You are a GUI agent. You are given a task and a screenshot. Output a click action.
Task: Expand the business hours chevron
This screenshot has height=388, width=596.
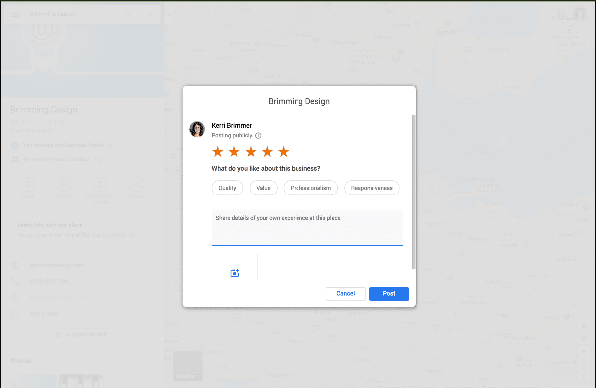[x=86, y=297]
